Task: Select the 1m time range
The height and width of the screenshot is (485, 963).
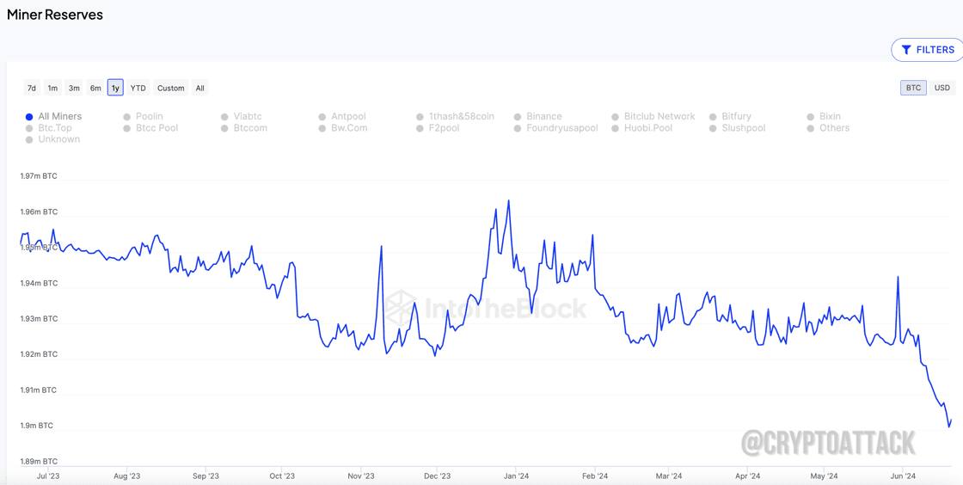Action: [x=52, y=88]
